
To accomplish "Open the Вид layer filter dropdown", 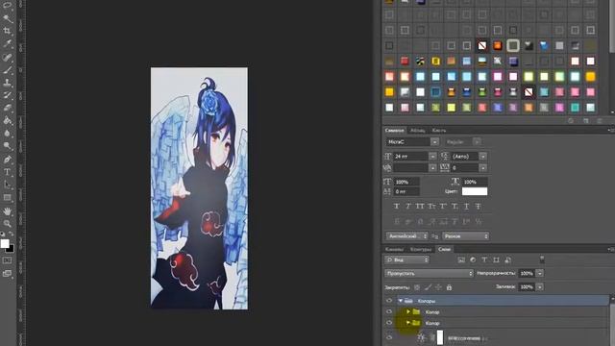I will 406,259.
